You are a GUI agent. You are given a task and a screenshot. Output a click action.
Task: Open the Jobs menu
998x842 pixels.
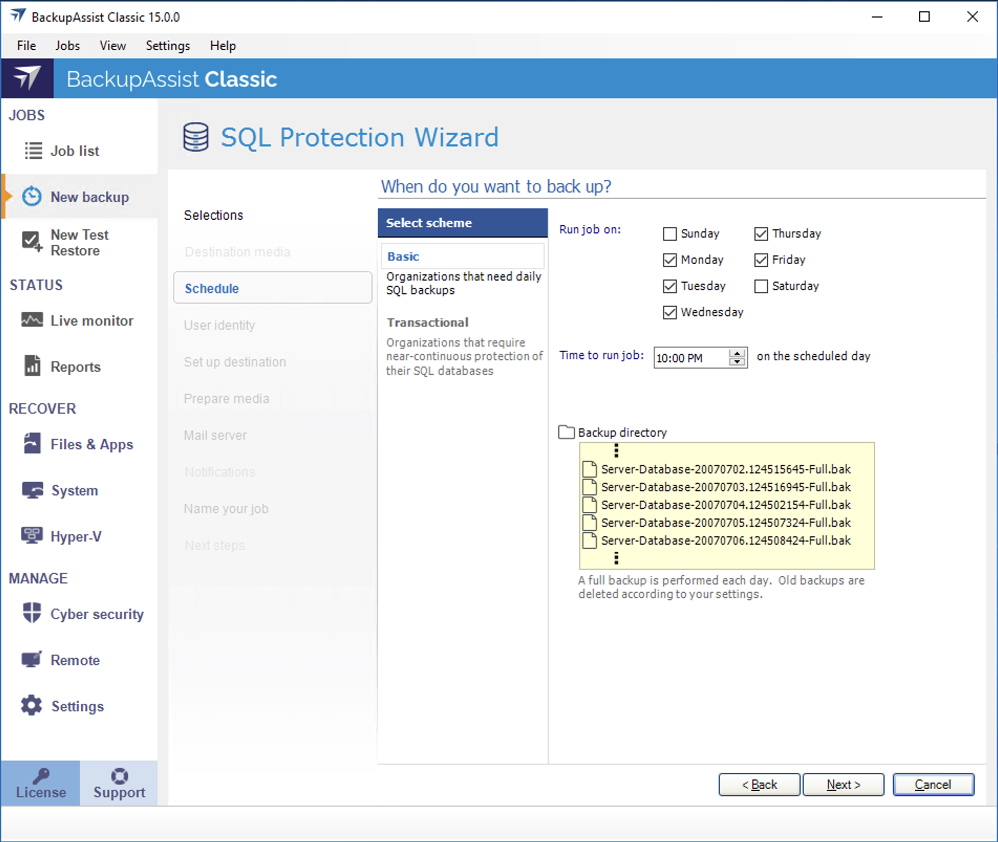[x=68, y=46]
